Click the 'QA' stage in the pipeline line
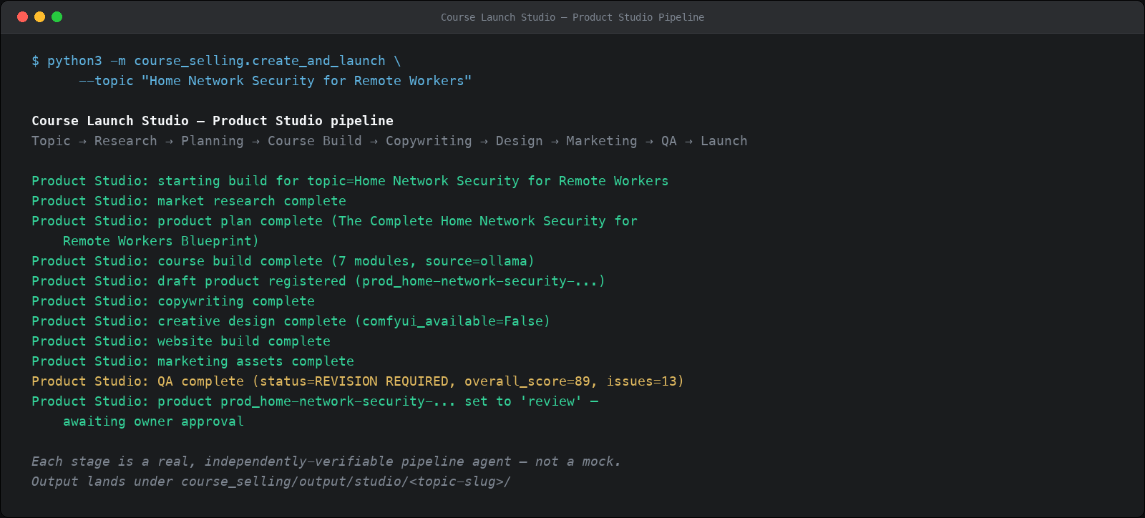1145x518 pixels. [669, 141]
